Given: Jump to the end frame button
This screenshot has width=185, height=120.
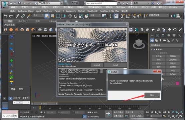Looking at the screenshot, I should pos(164,112).
